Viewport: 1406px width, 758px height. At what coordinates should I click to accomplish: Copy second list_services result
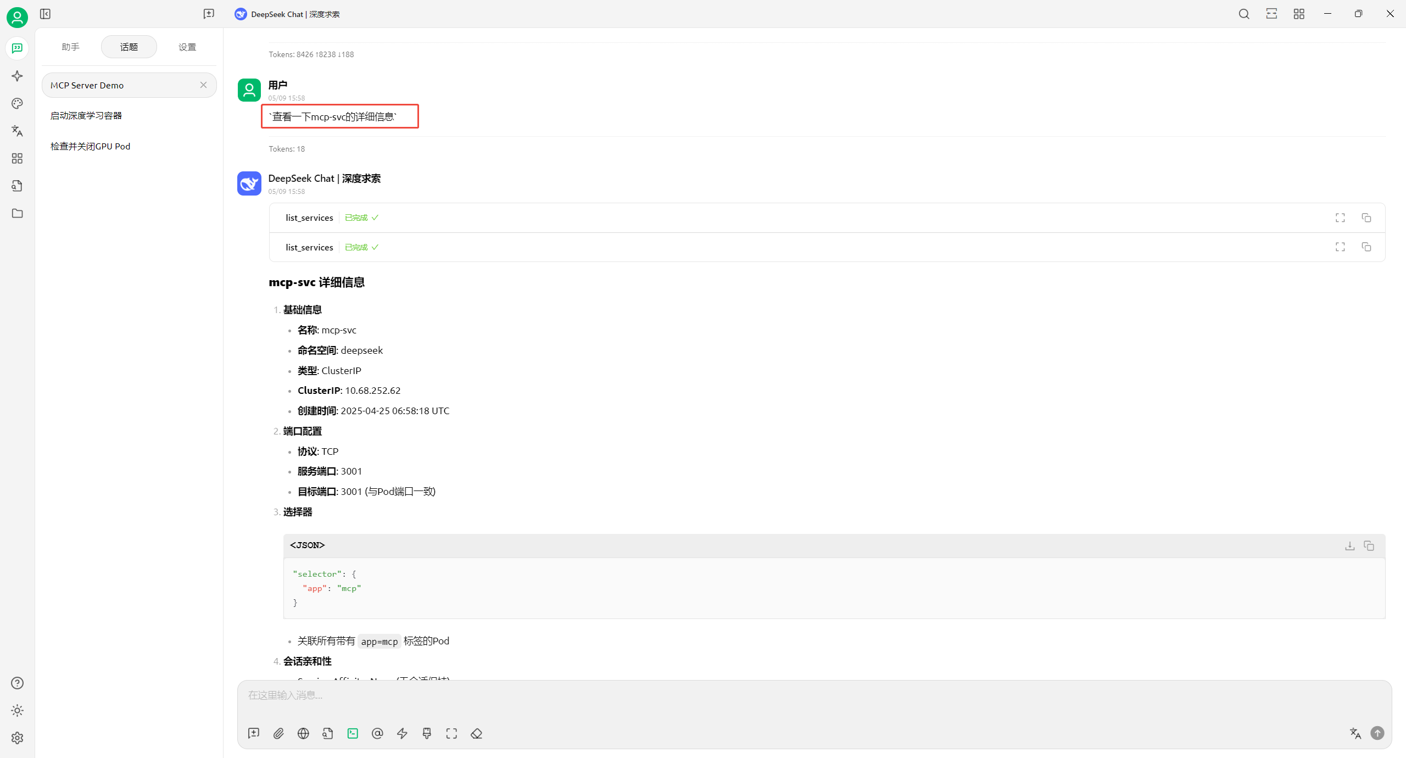(1366, 247)
